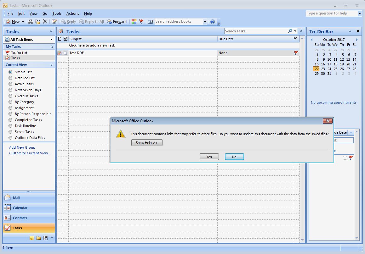365x254 pixels.
Task: Expand the Search address books dropdown
Action: coord(205,22)
